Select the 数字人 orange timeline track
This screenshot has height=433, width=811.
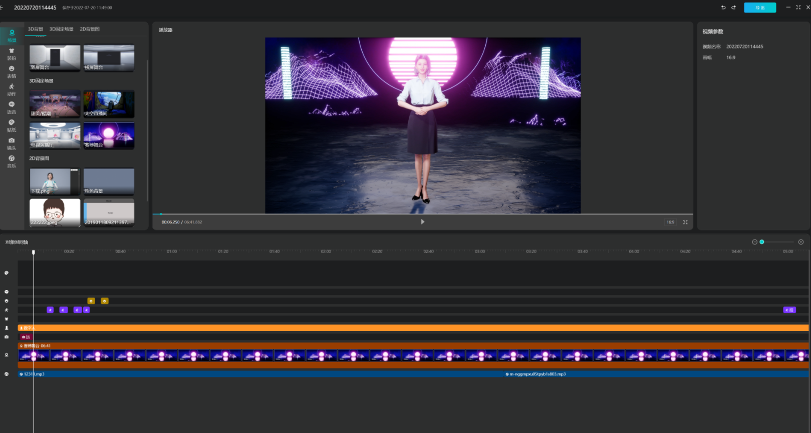click(x=401, y=328)
